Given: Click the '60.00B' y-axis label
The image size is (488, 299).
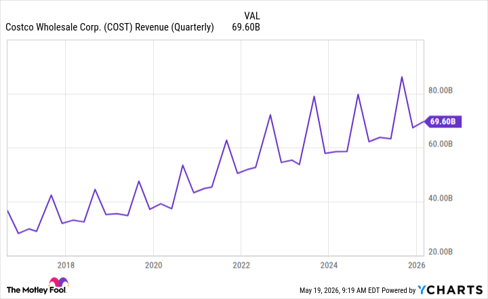Looking at the screenshot, I should tap(441, 144).
